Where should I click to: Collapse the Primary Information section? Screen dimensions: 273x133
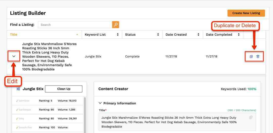coord(100,103)
